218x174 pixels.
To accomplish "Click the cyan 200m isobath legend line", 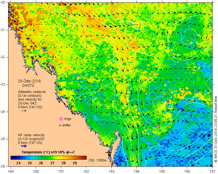I will coord(93,163).
